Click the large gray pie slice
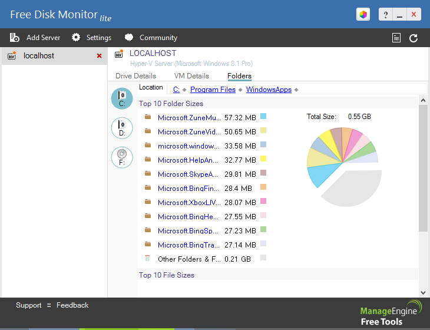The height and width of the screenshot is (330, 430). click(x=355, y=189)
